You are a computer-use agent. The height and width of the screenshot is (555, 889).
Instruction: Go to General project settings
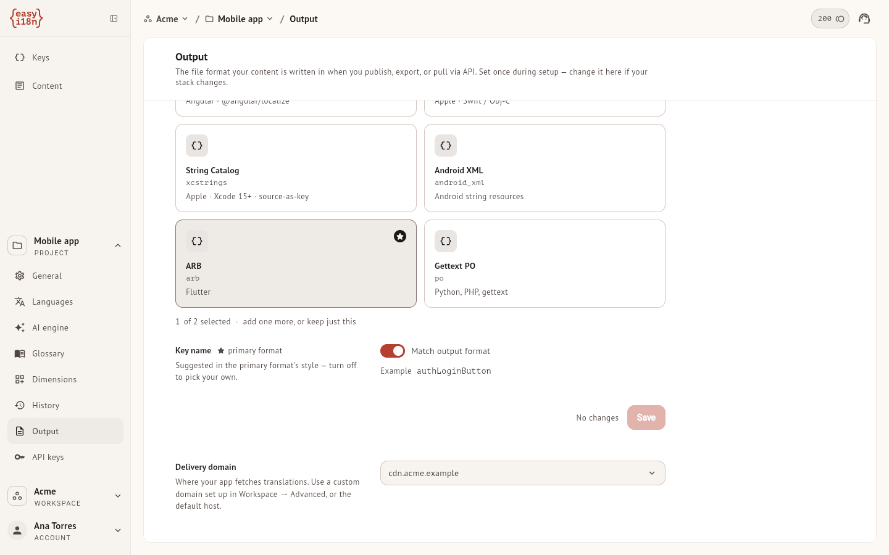[65, 276]
